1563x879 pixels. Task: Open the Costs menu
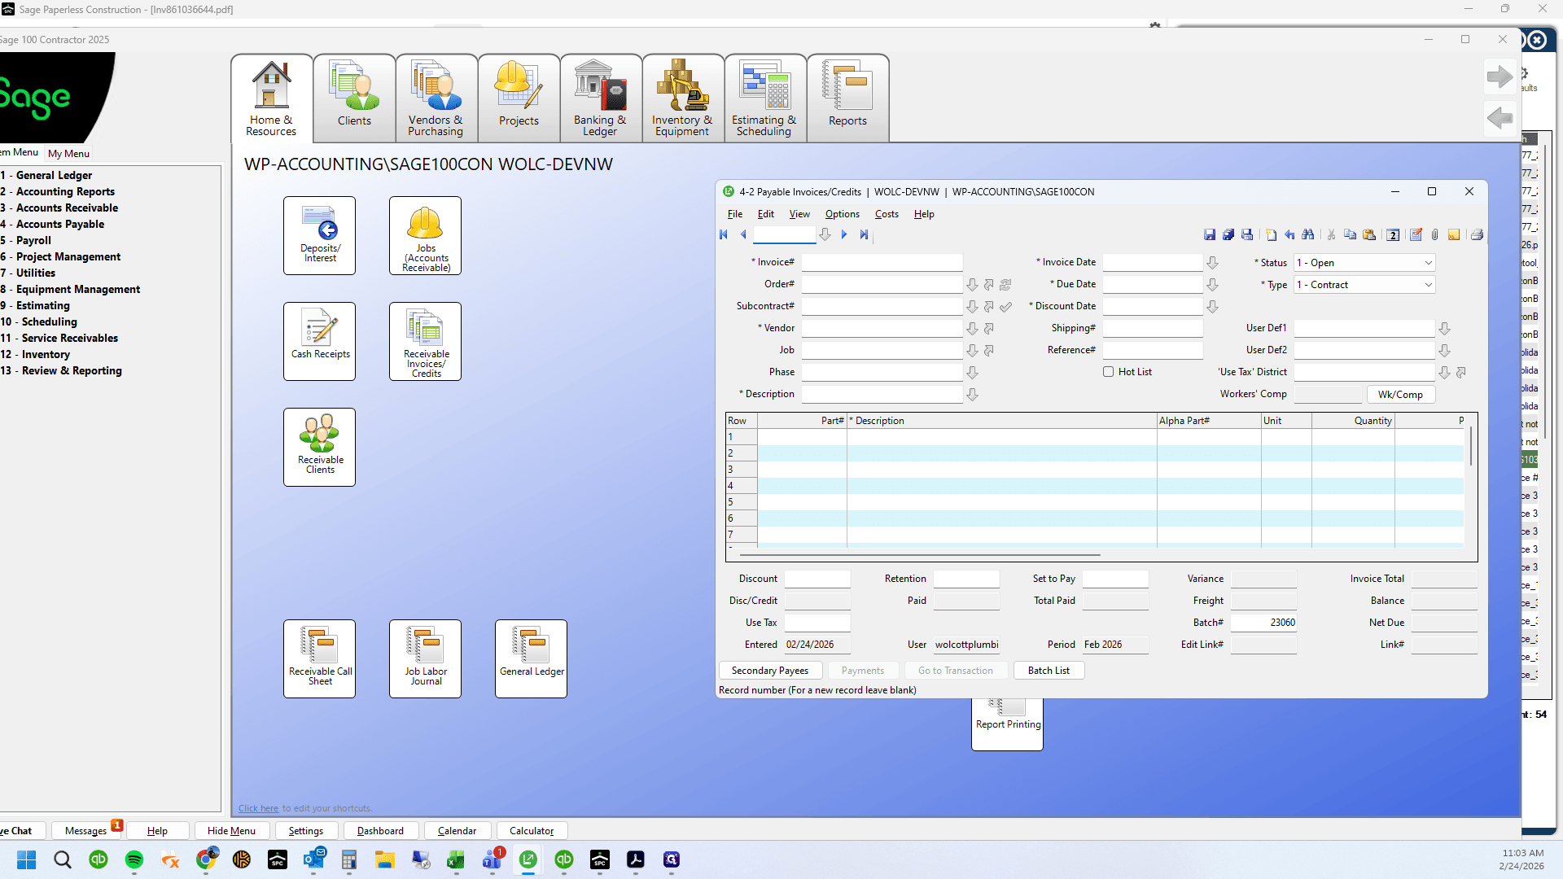[887, 214]
